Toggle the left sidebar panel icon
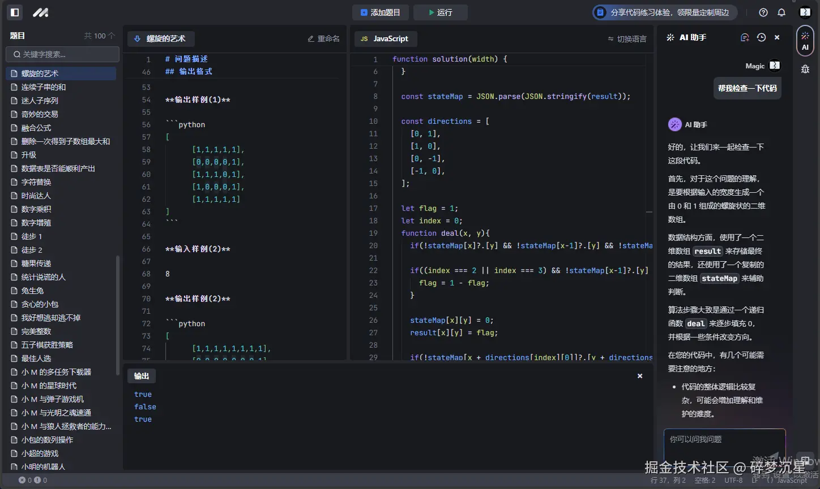The height and width of the screenshot is (489, 820). point(15,12)
